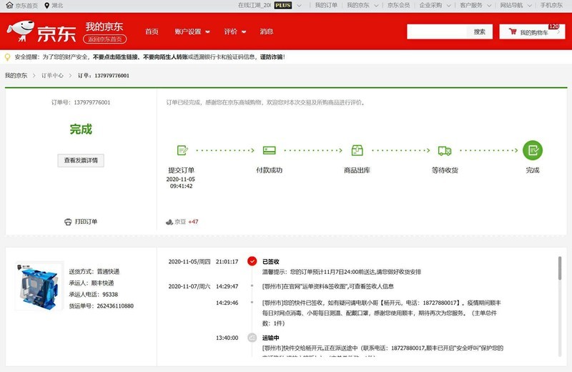Open the 消息 nav item
This screenshot has height=372, width=572.
(x=267, y=31)
